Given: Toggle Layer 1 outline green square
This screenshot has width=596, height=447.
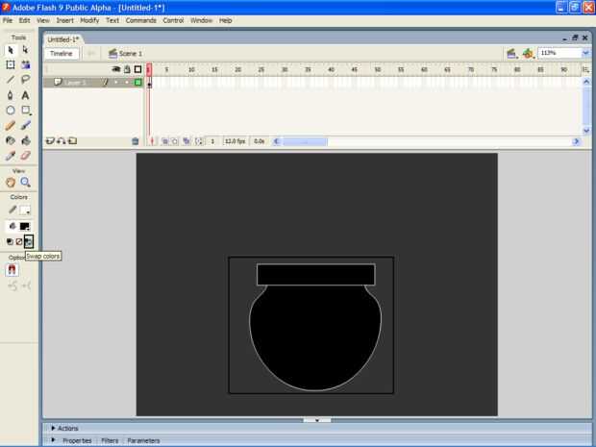Looking at the screenshot, I should (138, 82).
